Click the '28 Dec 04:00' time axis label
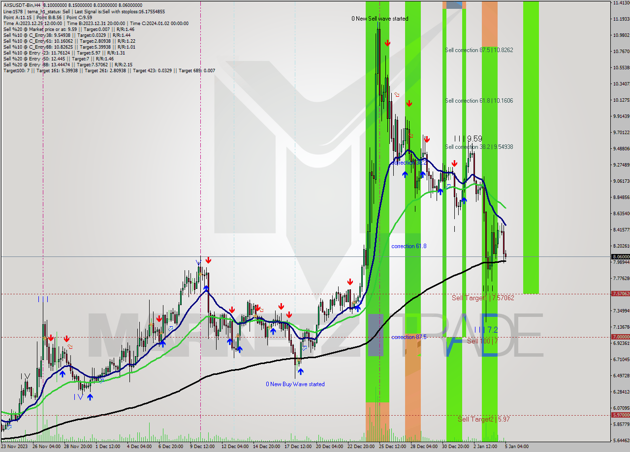The height and width of the screenshot is (452, 630). tap(424, 447)
